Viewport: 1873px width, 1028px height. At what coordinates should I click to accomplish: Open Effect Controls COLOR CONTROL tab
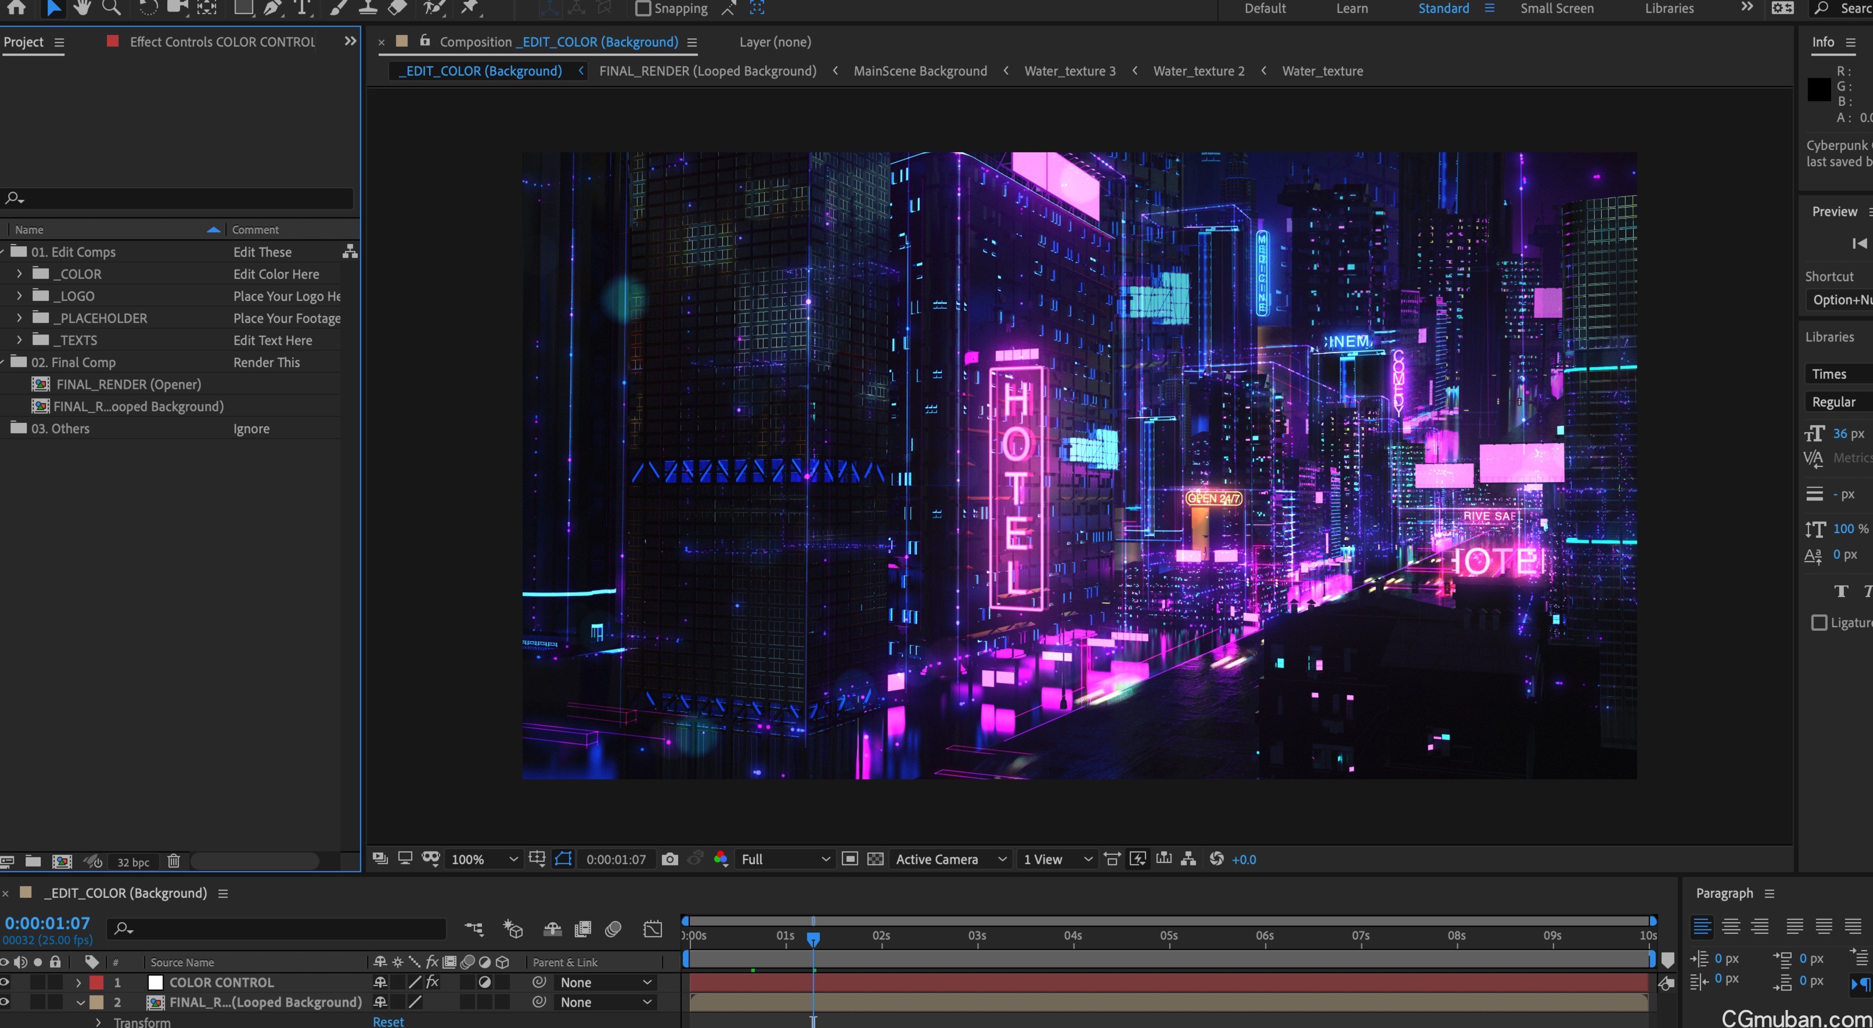[x=222, y=42]
